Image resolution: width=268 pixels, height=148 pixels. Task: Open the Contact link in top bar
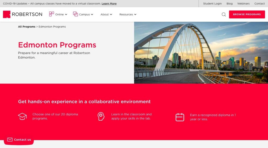point(259,4)
